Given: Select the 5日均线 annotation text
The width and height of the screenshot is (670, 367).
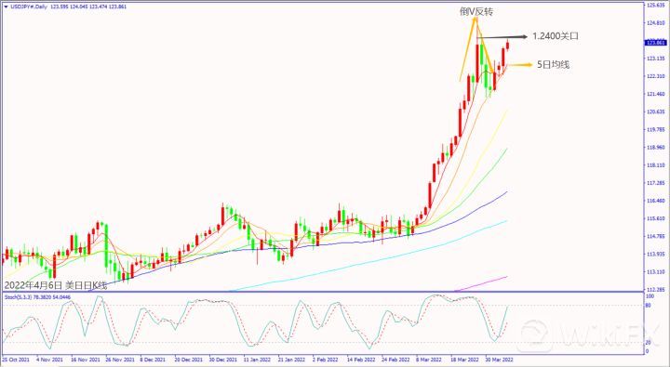Looking at the screenshot, I should point(554,65).
